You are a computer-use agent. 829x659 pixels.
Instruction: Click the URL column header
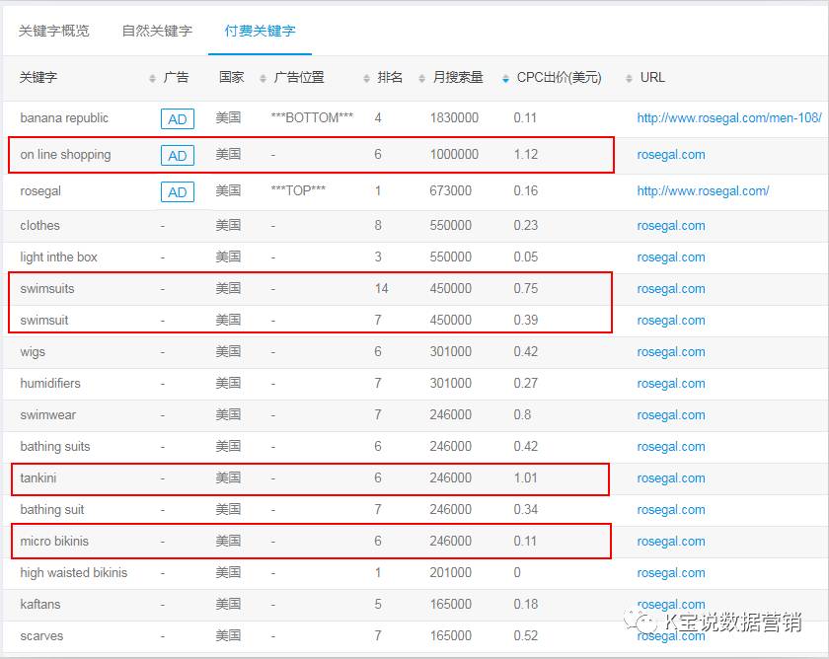(x=652, y=78)
